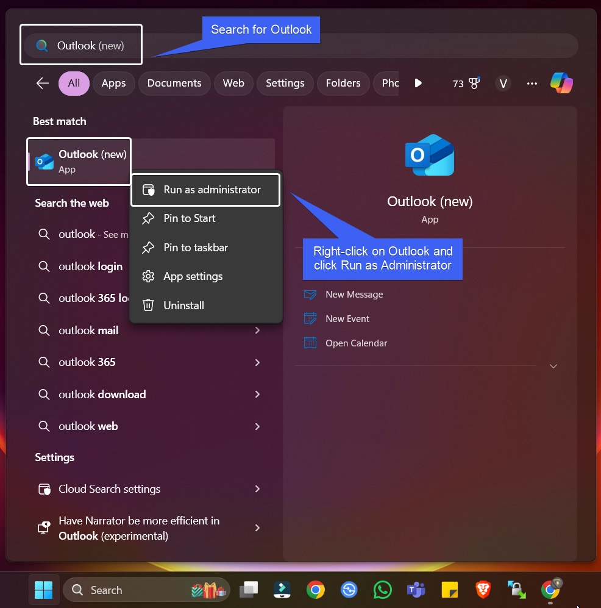This screenshot has height=608, width=601.
Task: Expand the preview pane actions chevron
Action: point(553,366)
